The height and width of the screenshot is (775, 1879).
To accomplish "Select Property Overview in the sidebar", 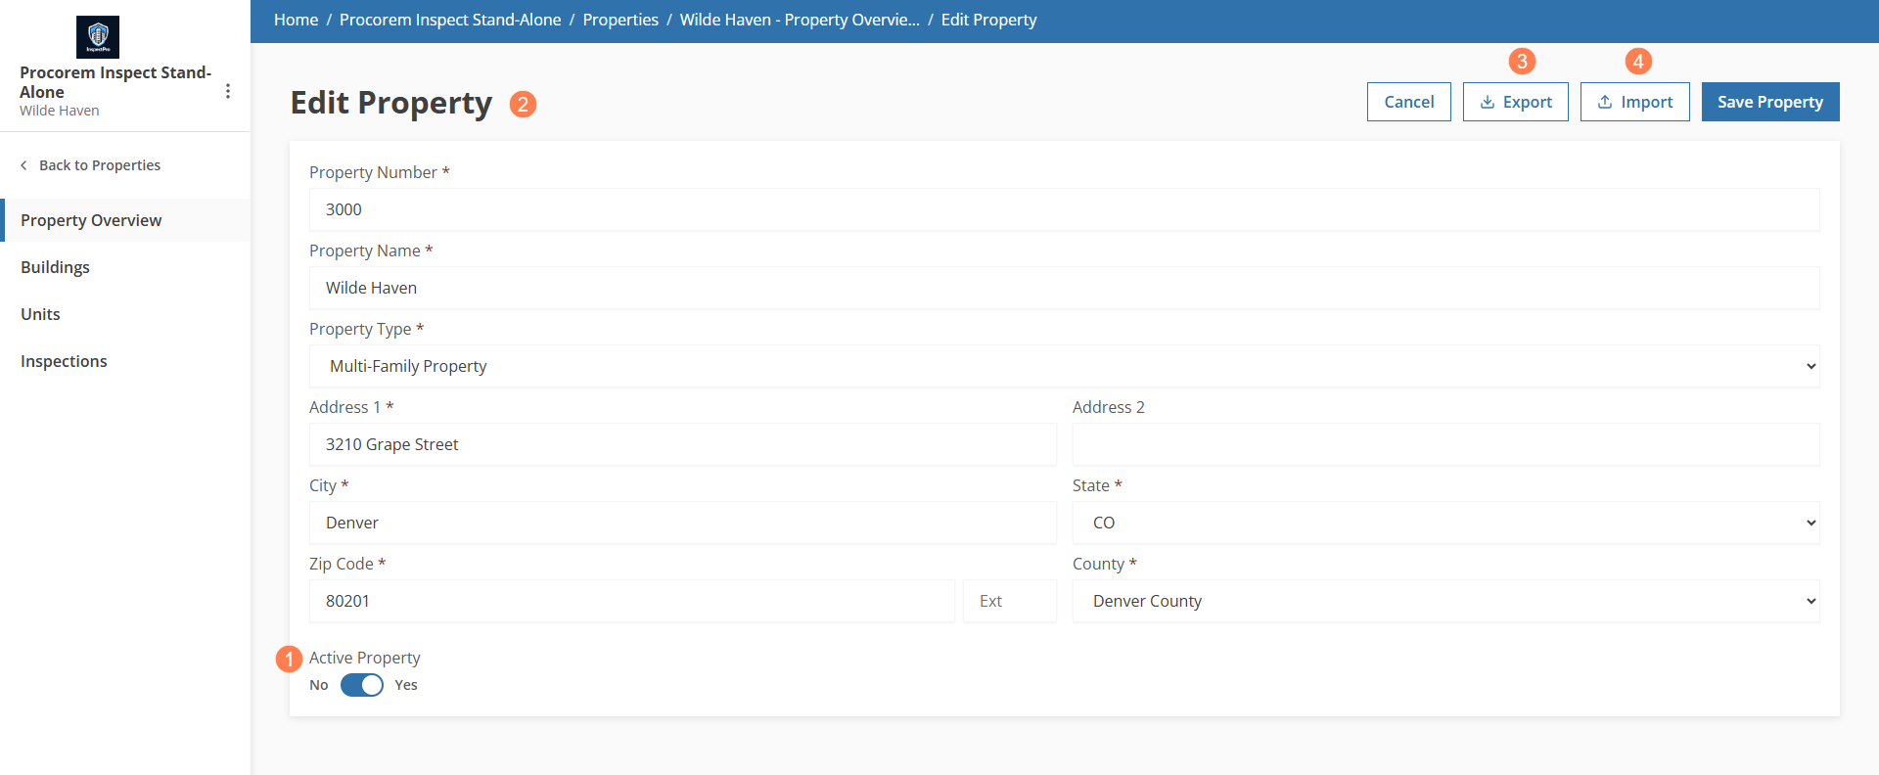I will pyautogui.click(x=125, y=220).
